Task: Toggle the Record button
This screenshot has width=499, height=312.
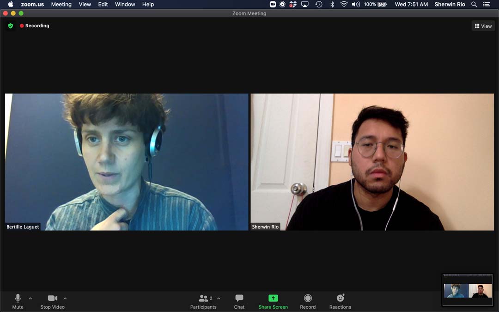Action: point(308,301)
